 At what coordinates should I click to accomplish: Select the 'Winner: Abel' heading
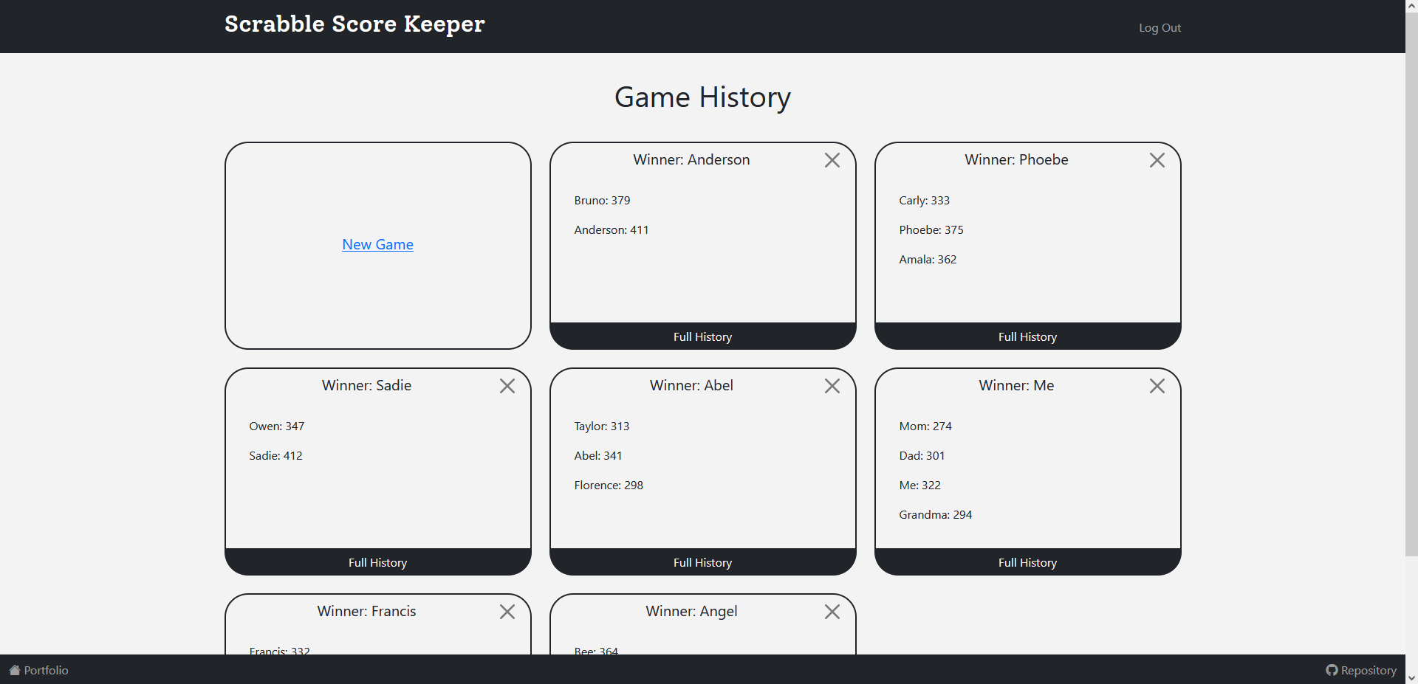[x=691, y=385]
